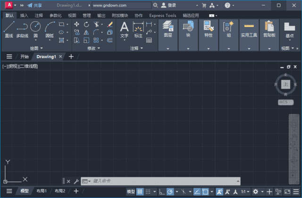Click the Leader tool icon
The image size is (302, 198).
tap(149, 32)
